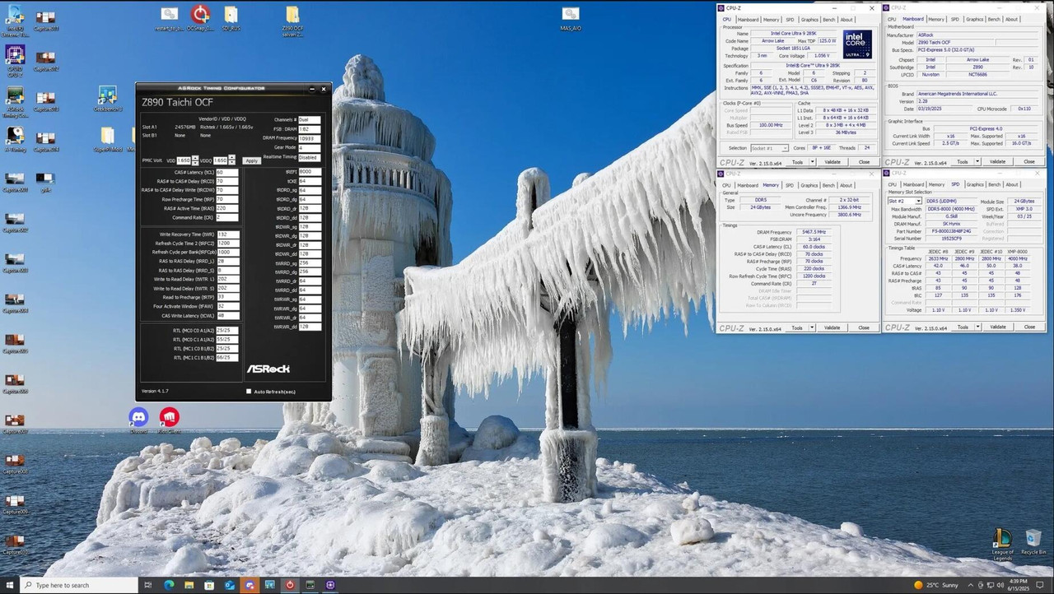
Task: Click the DRAM Frequency 10933 field
Action: pos(309,138)
